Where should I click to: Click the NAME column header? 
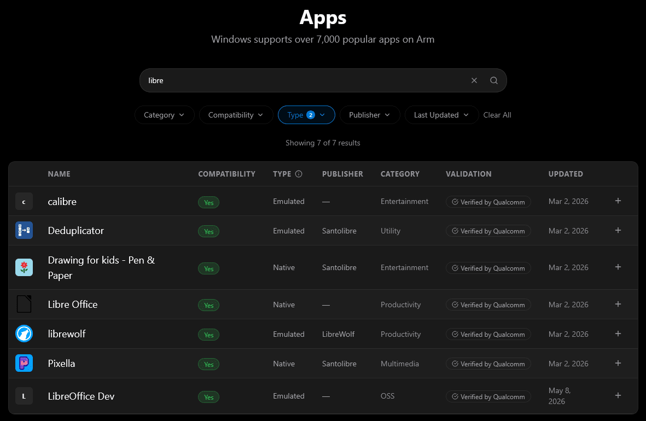[59, 174]
